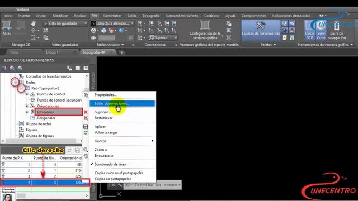
Task: Select Puntos de control secundarios item
Action: 59,100
